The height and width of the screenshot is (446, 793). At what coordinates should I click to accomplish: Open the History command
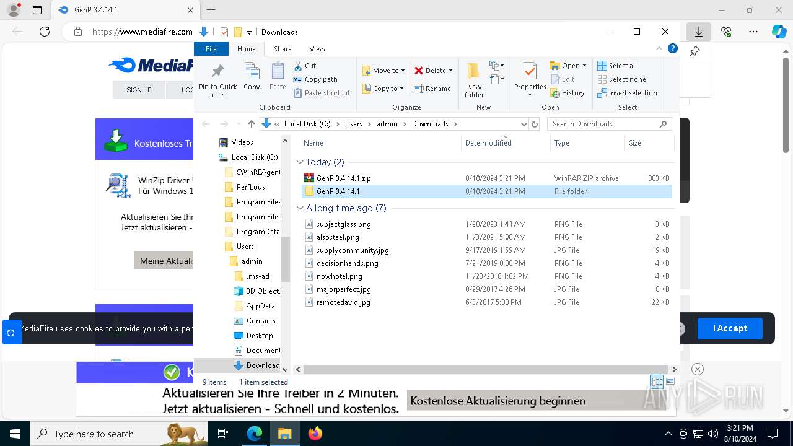(x=567, y=93)
